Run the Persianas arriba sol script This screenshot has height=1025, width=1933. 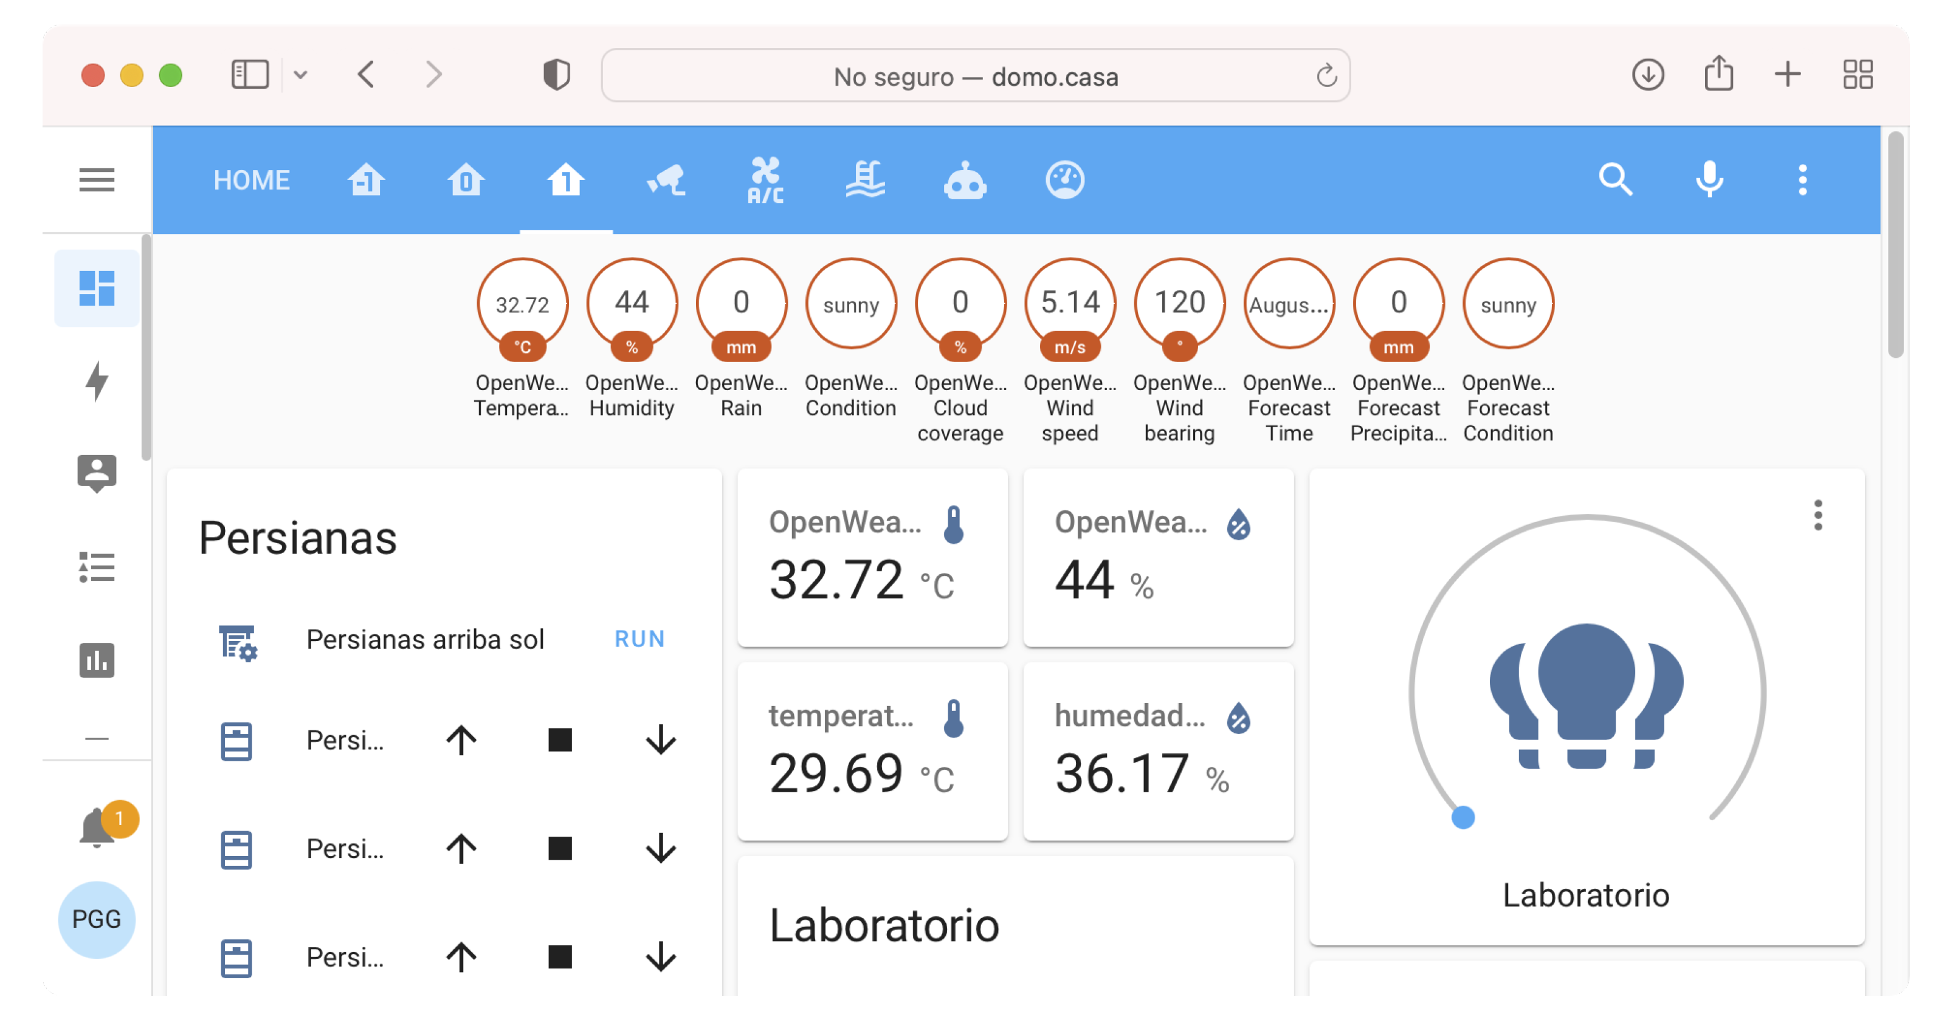639,639
